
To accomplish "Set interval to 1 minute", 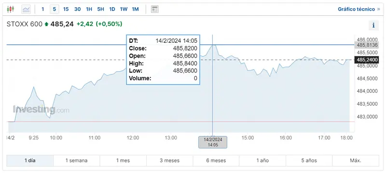I will coord(43,9).
